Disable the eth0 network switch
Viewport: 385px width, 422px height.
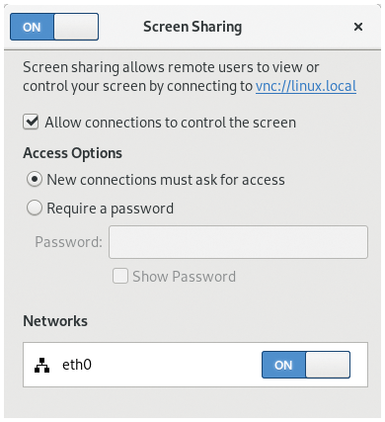306,365
